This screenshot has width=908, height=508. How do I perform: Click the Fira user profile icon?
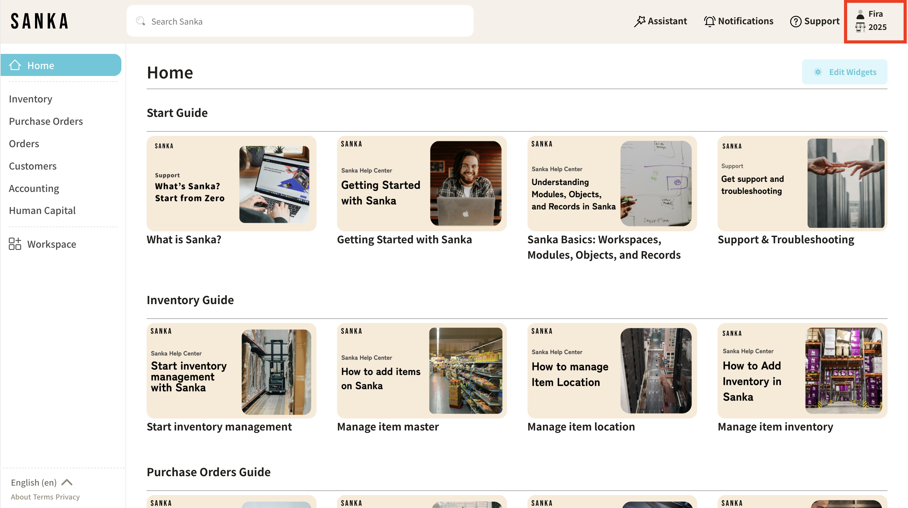click(860, 14)
